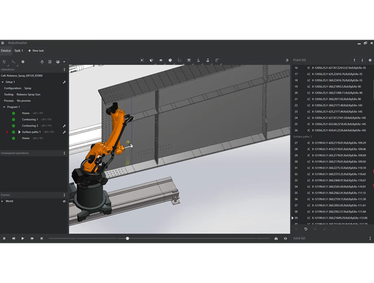Open wrench settings for Surface paths 1
Screen dimensions: 374x283
(64, 132)
